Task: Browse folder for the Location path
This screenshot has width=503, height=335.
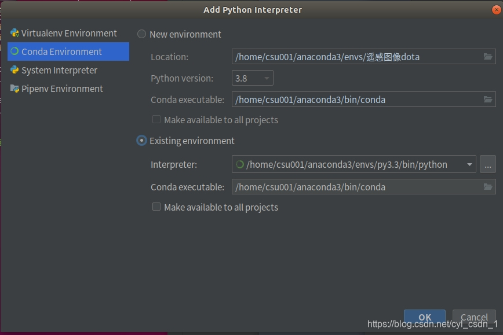Action: 488,57
